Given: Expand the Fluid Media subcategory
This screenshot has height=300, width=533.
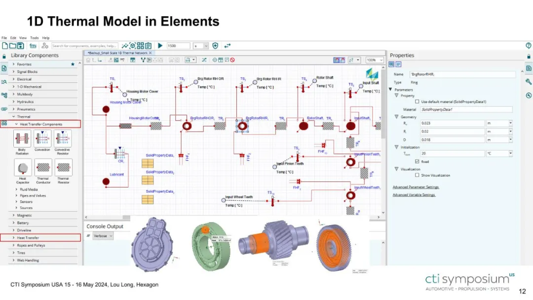Looking at the screenshot, I should click(x=16, y=189).
